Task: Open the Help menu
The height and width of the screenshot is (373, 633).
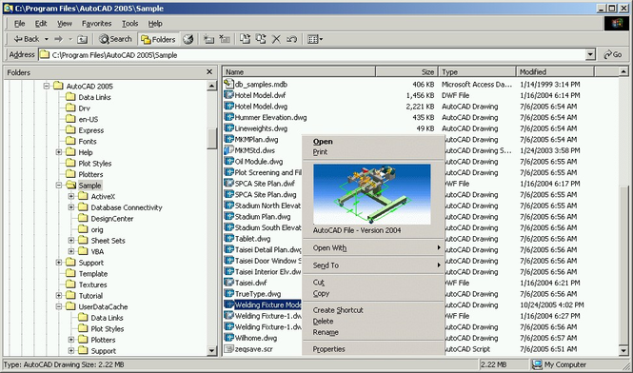Action: (x=155, y=24)
